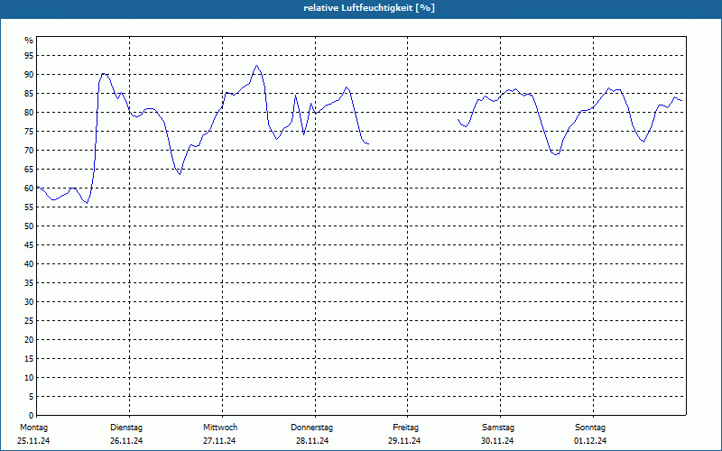Screen dimensions: 722x451
Task: Click the y-axis value '35'
Action: click(x=29, y=283)
